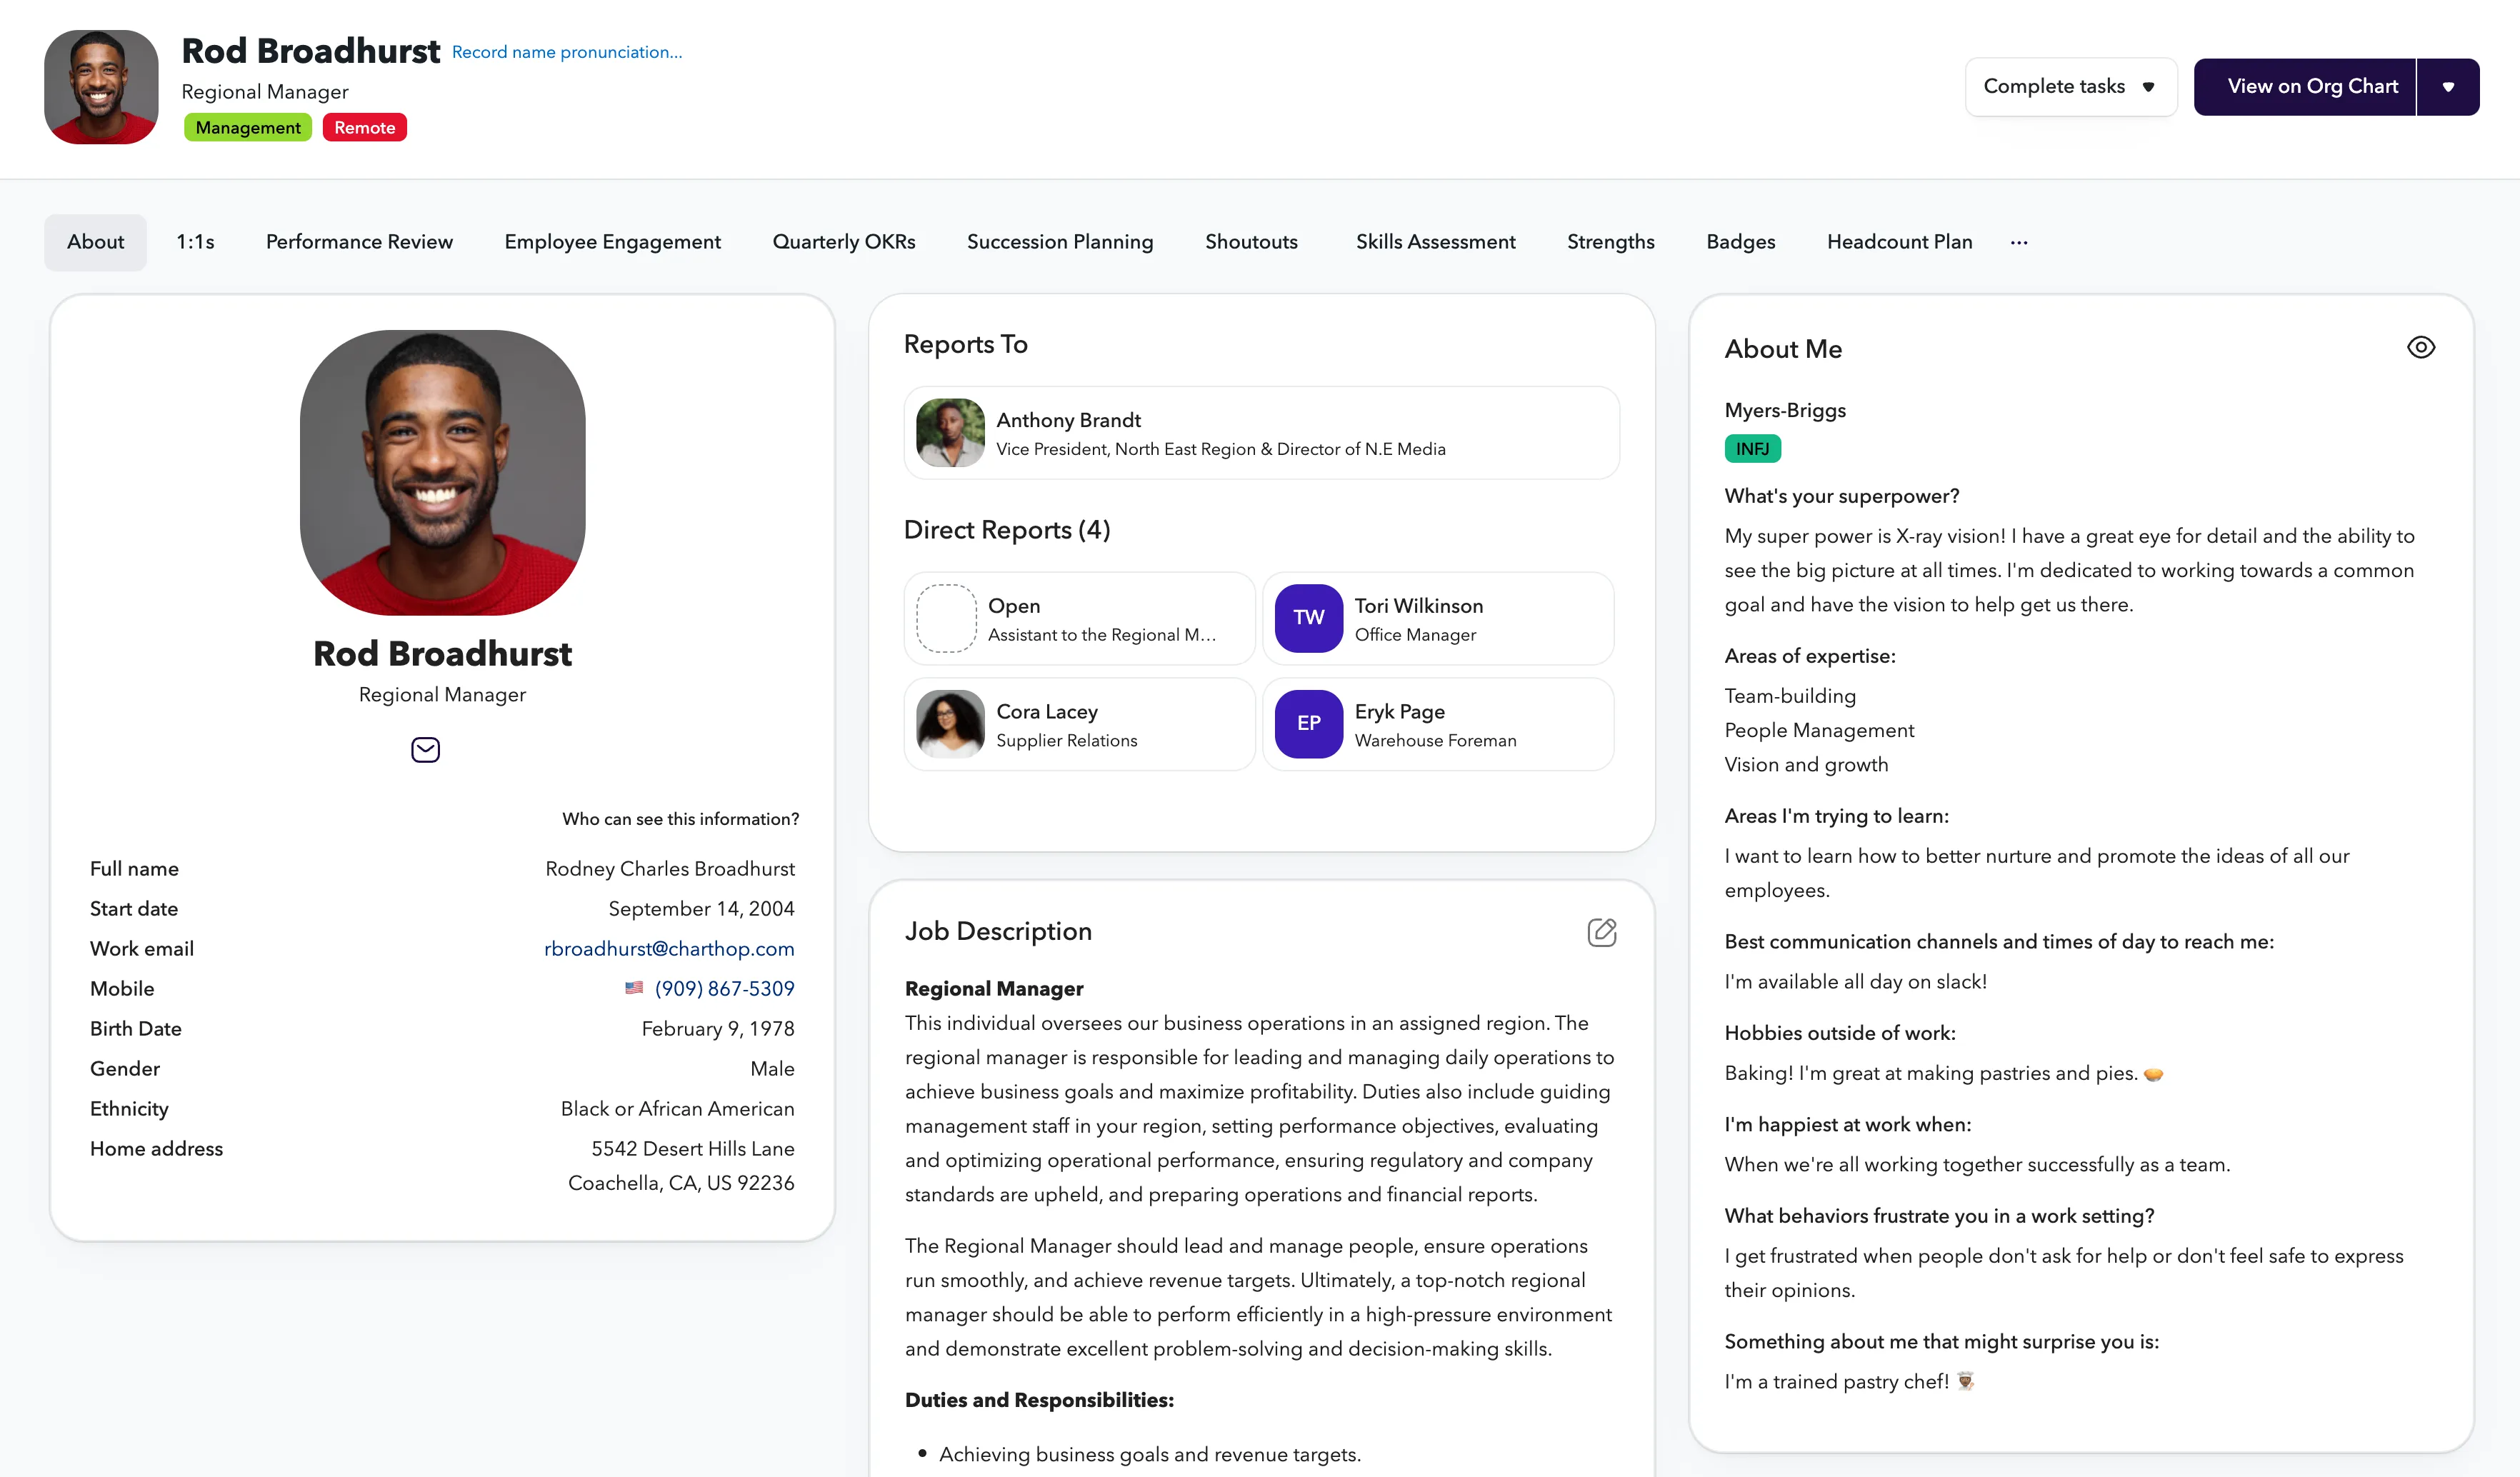Open the rbroadhurst@charthop.com email link
The width and height of the screenshot is (2520, 1477).
(x=669, y=948)
